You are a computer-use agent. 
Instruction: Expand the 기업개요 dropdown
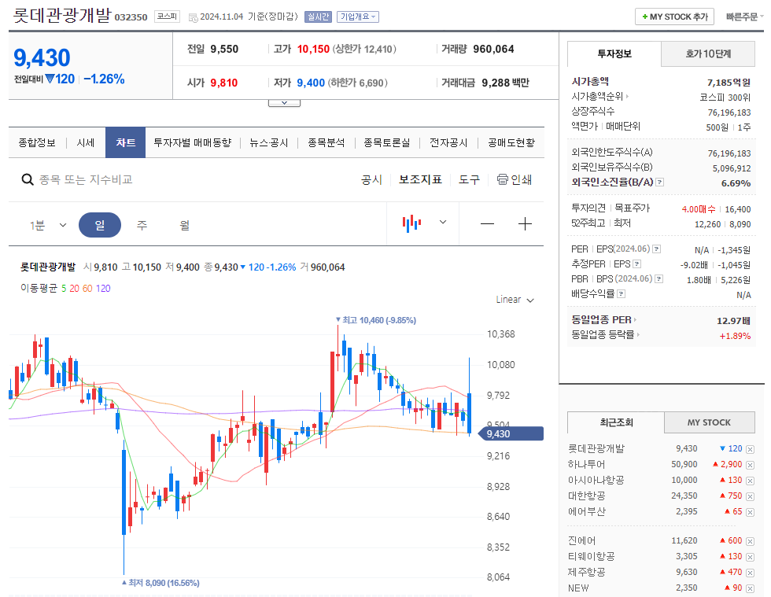[x=358, y=17]
